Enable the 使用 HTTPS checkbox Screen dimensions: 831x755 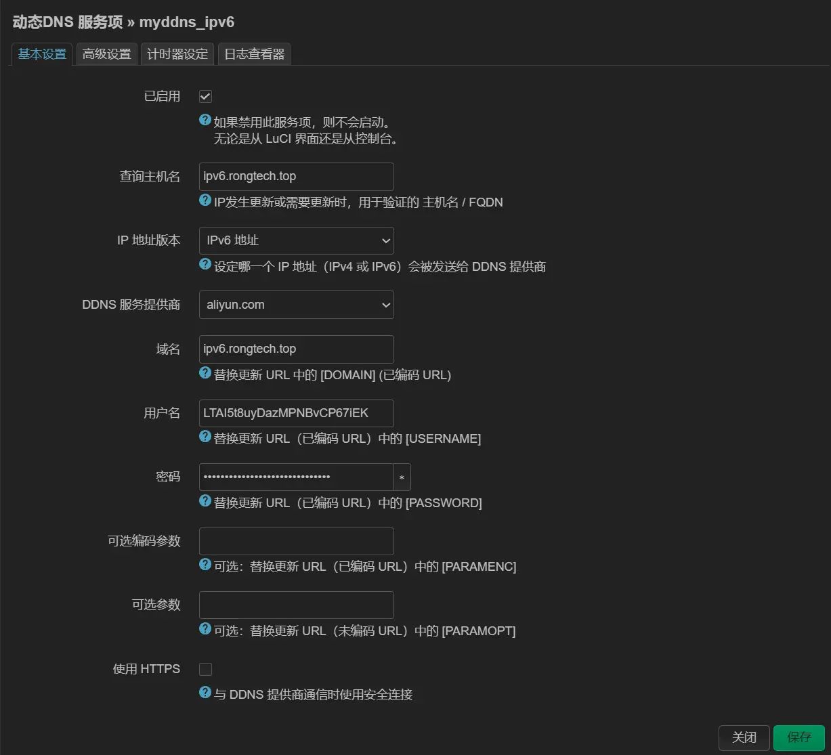205,670
